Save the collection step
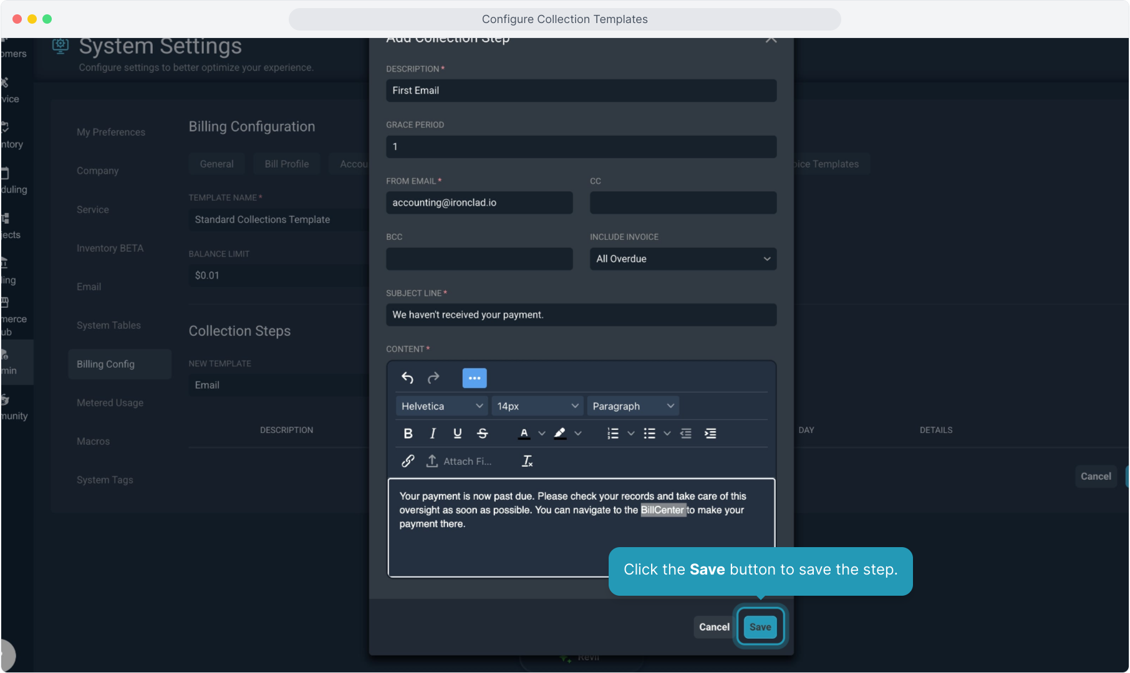The height and width of the screenshot is (673, 1130). 760,627
